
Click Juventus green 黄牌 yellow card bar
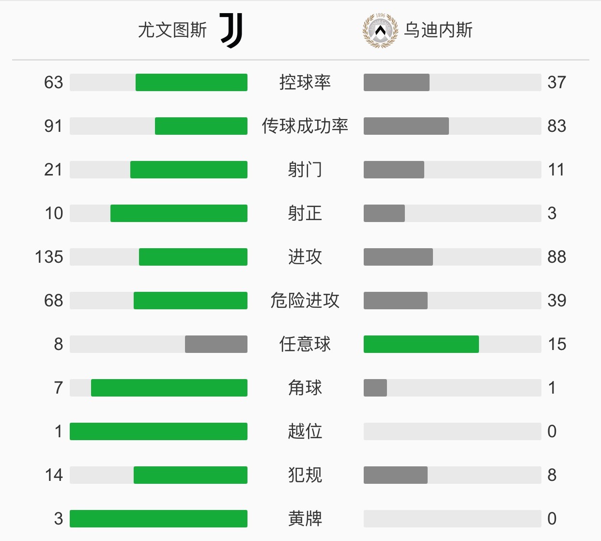point(158,519)
